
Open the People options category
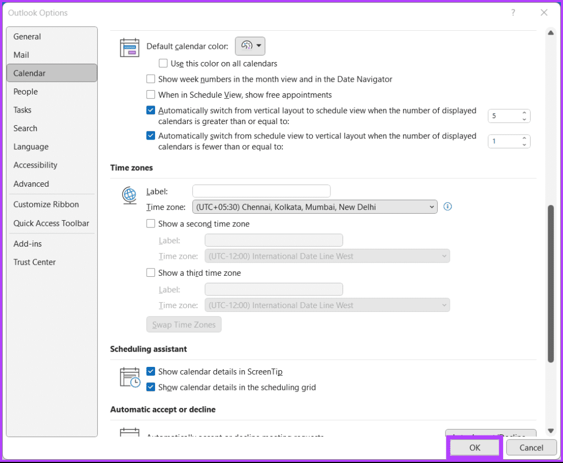pos(52,92)
